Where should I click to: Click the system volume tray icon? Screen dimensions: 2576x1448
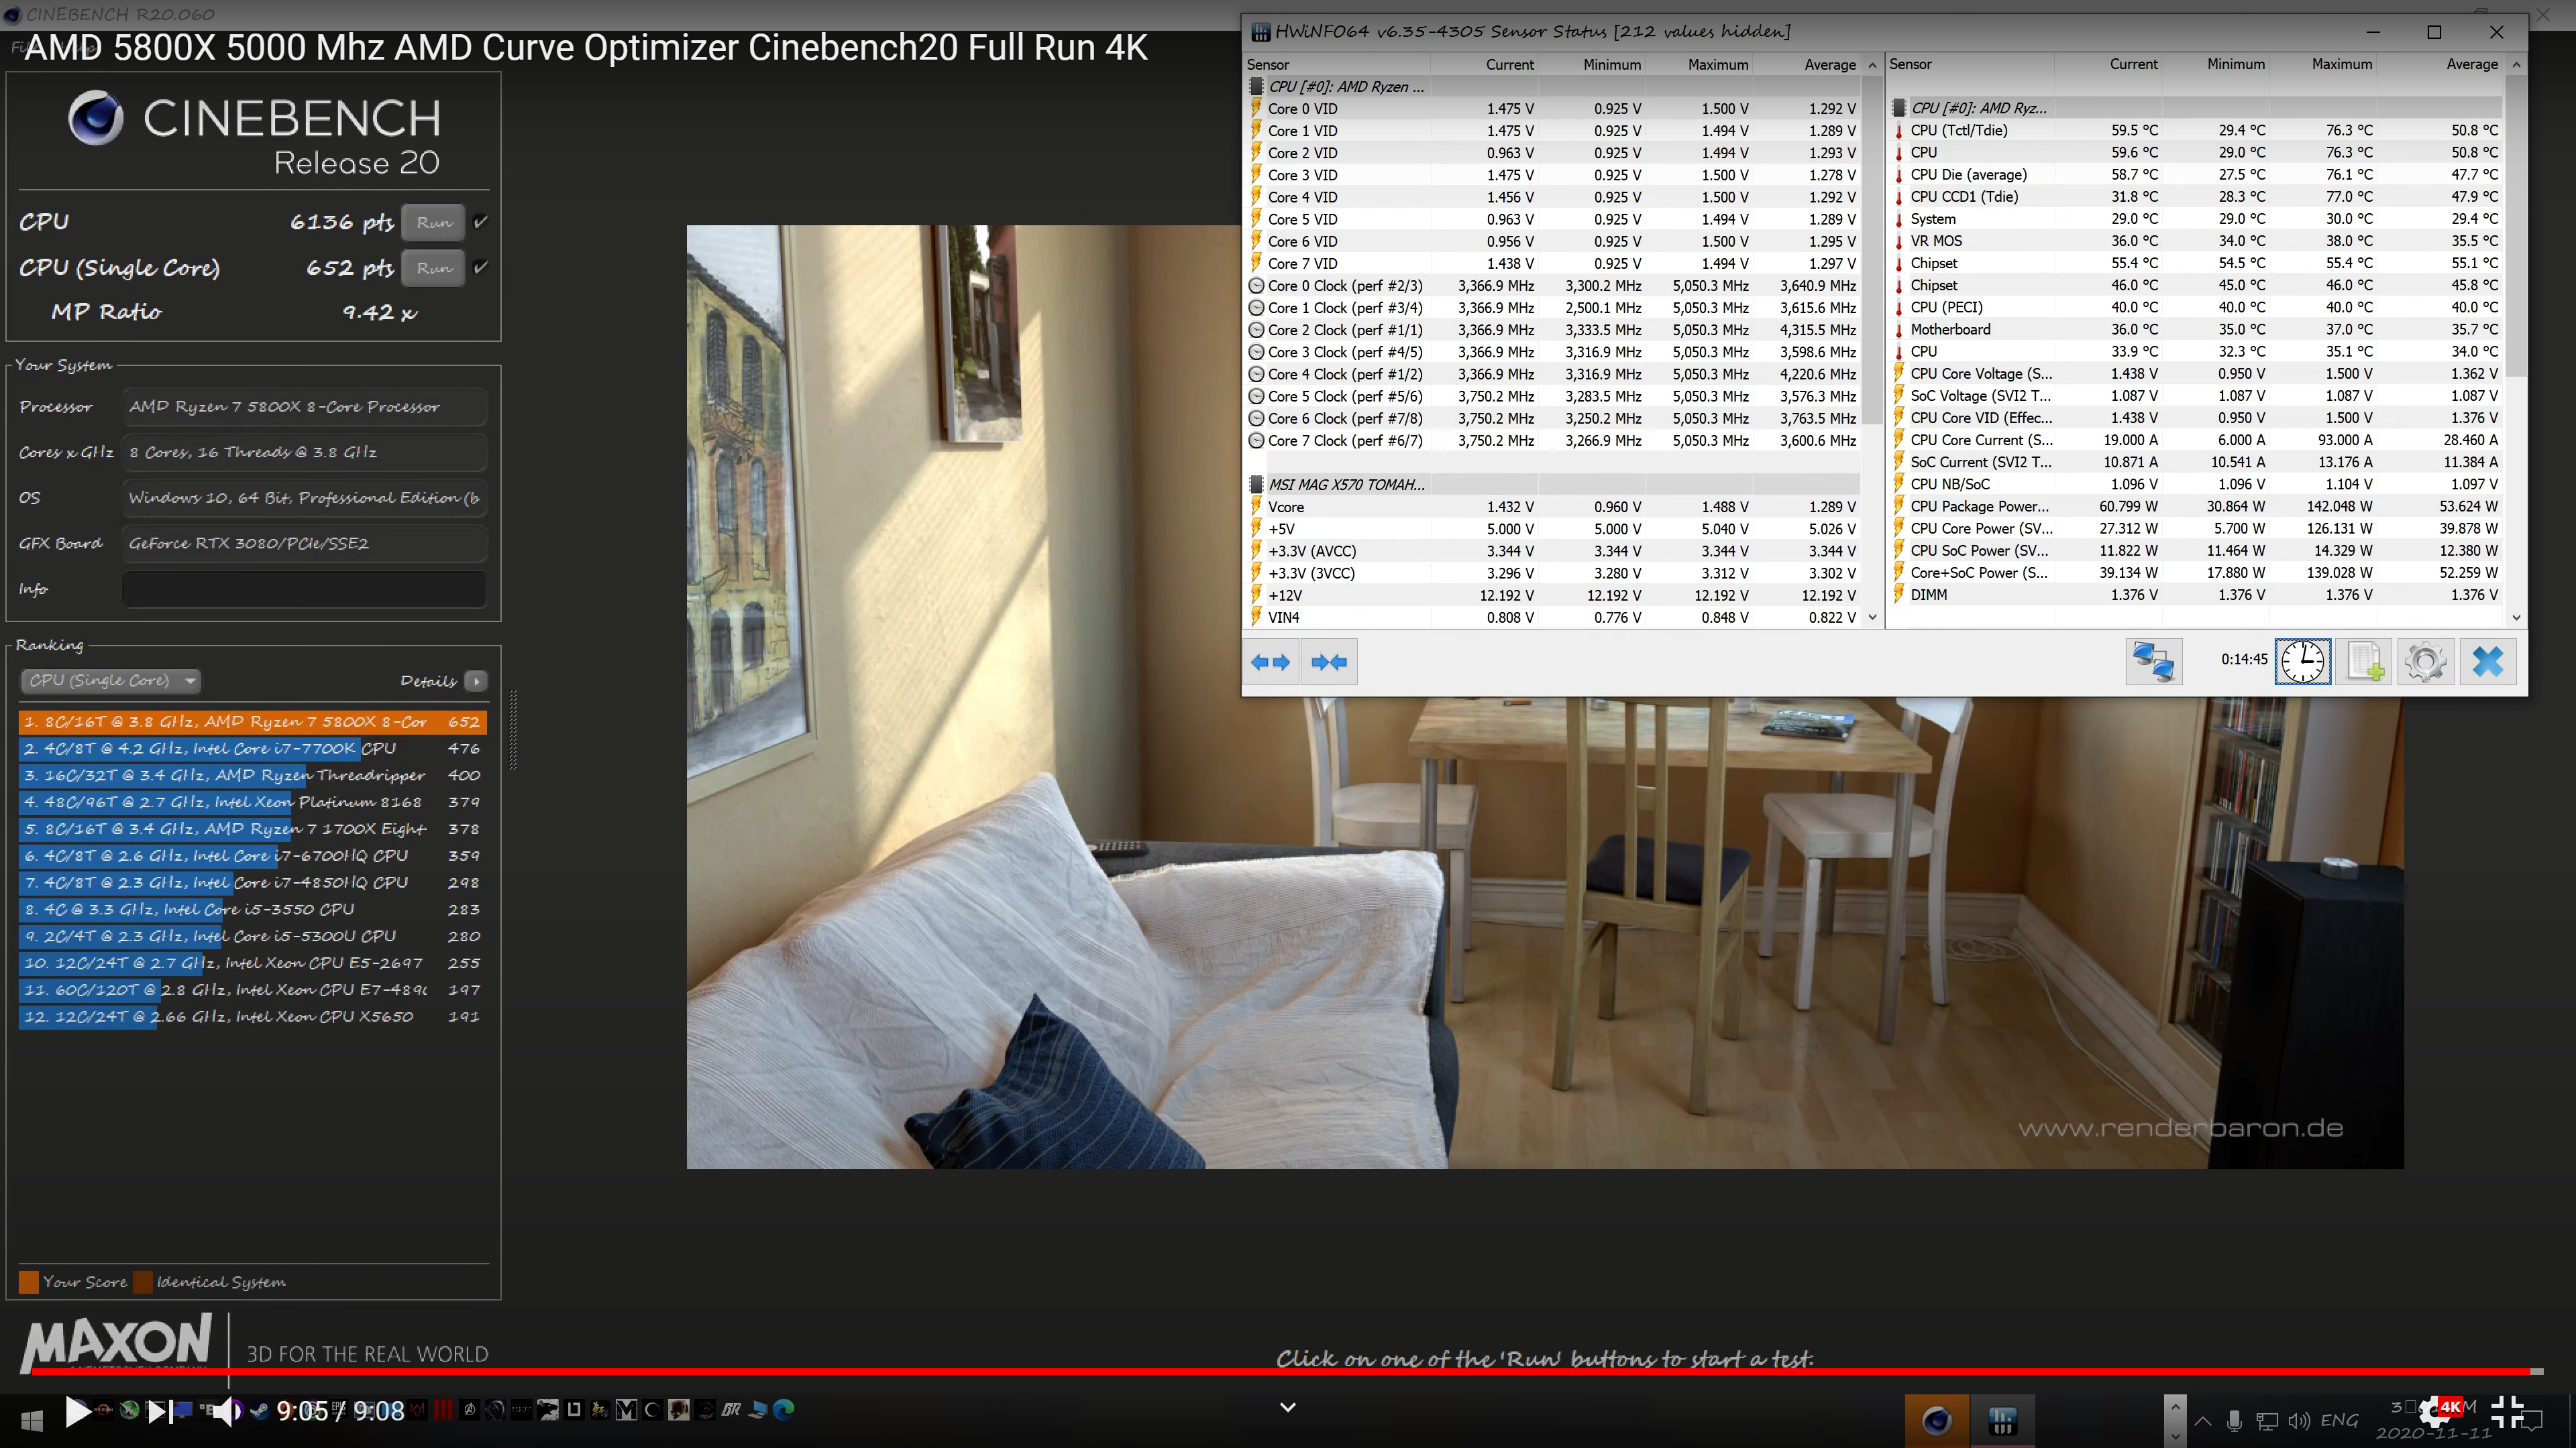(x=2299, y=1420)
